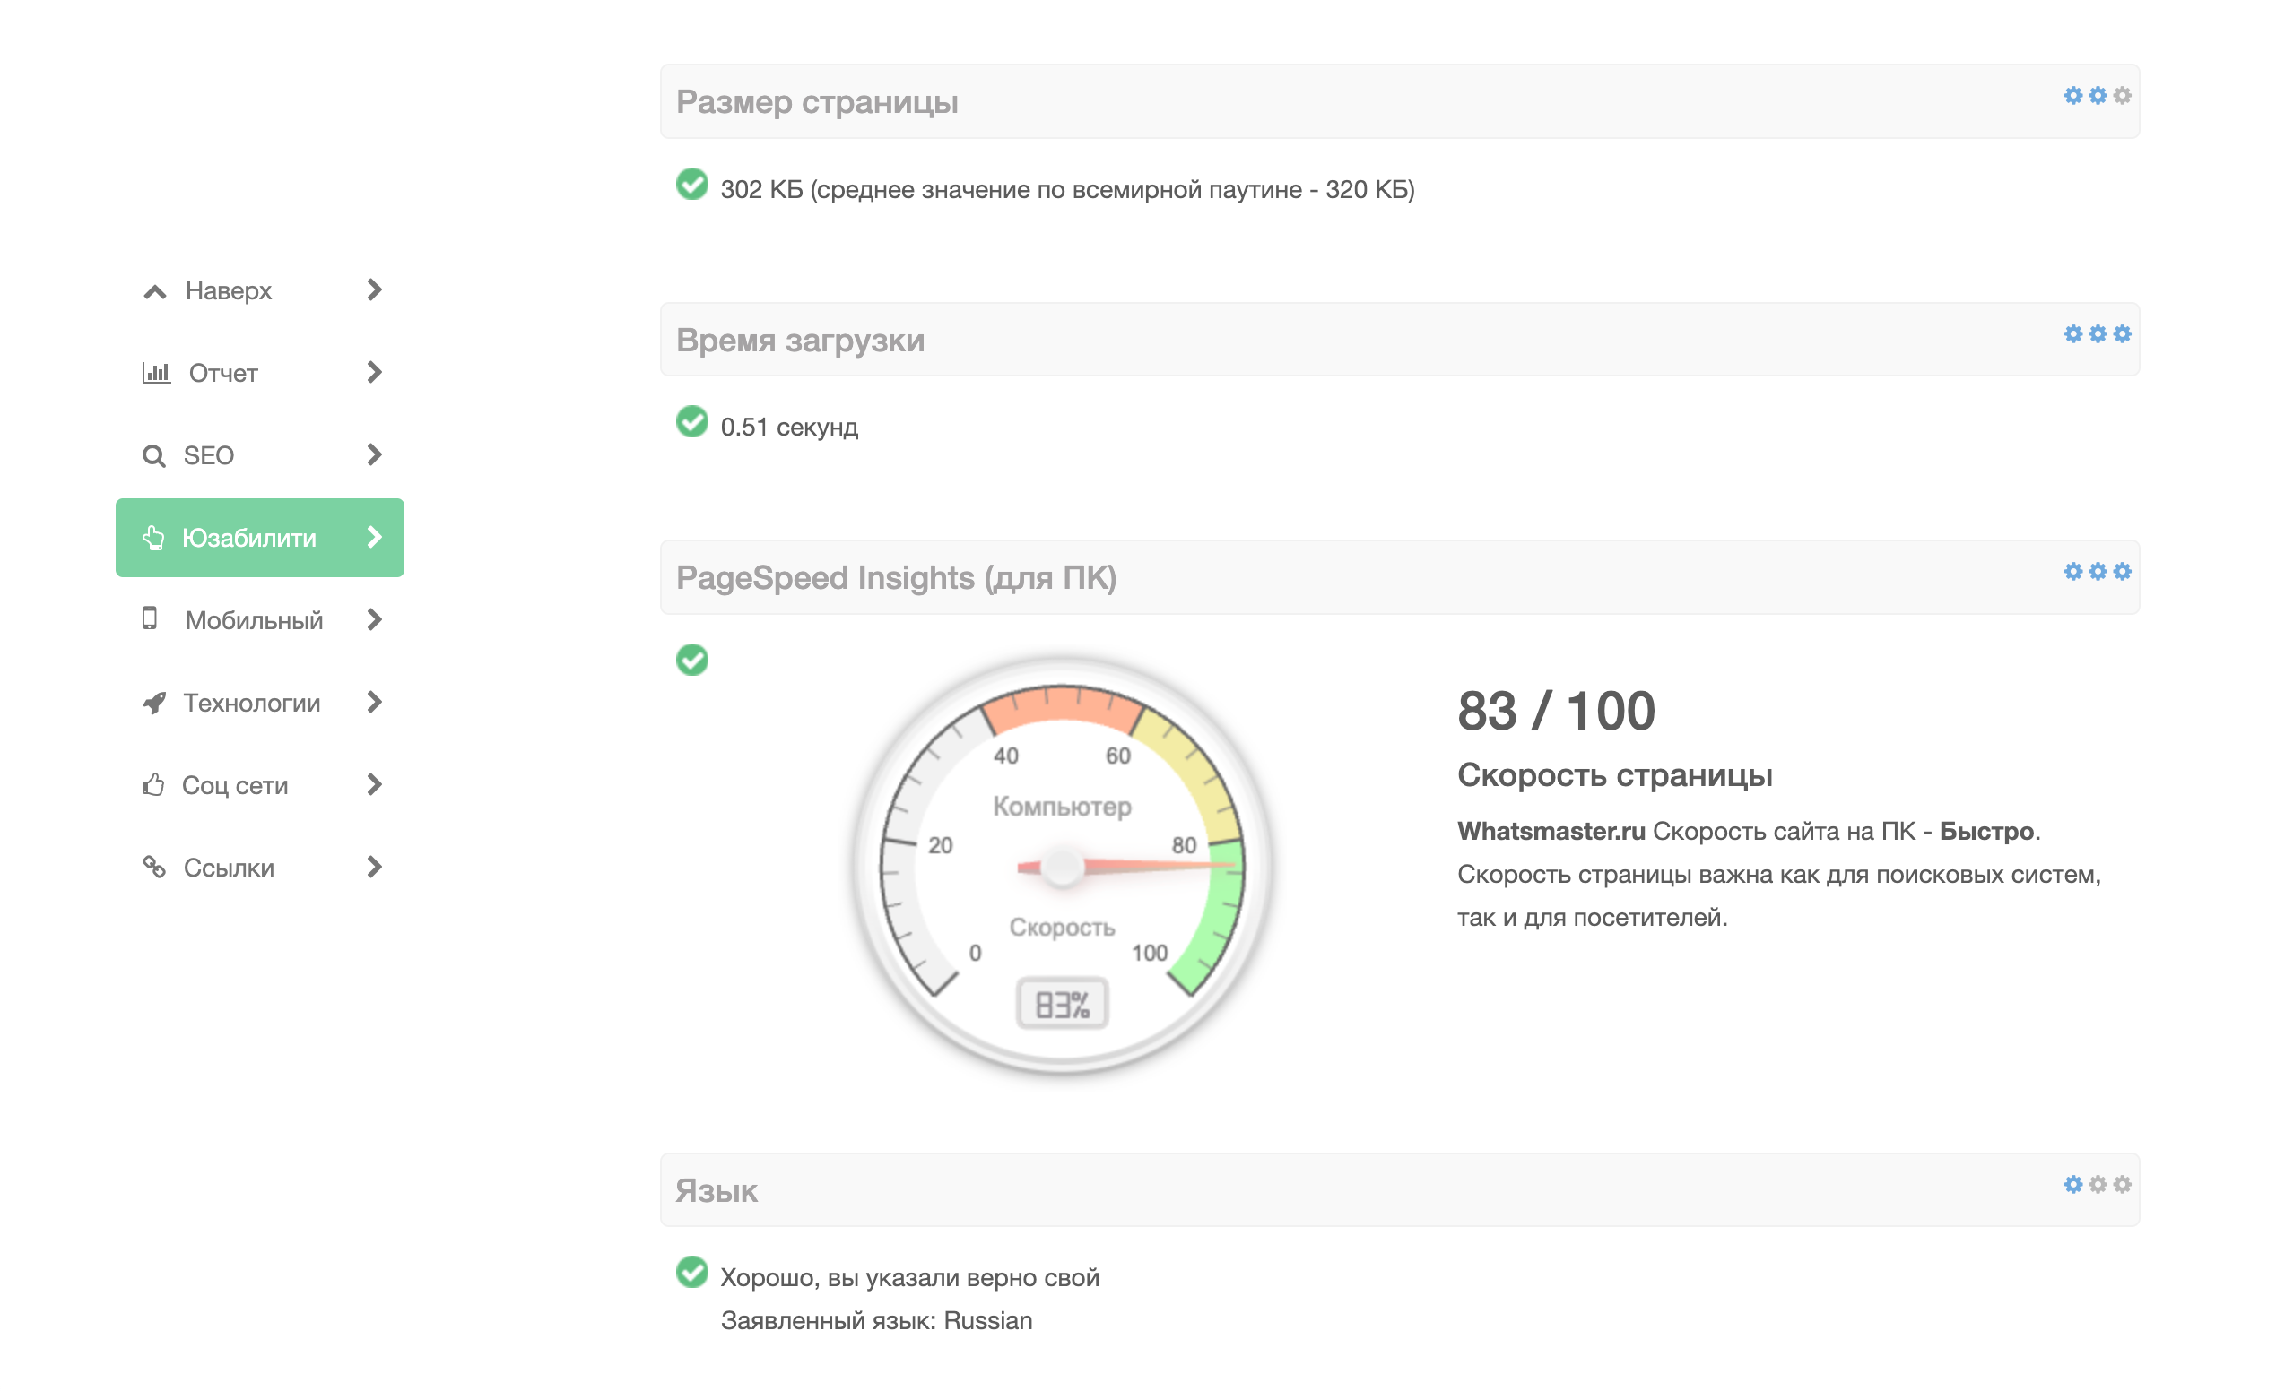Click the thumbs-up icon beside Соц сети
Image resolution: width=2276 pixels, height=1391 pixels.
click(x=153, y=785)
